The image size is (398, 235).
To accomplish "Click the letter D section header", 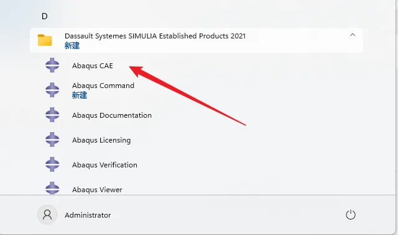I will (x=45, y=17).
